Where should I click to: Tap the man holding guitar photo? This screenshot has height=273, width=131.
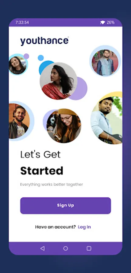click(x=107, y=121)
